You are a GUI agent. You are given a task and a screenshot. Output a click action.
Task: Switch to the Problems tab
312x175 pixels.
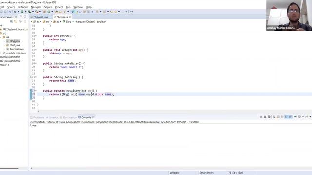[x=37, y=117]
